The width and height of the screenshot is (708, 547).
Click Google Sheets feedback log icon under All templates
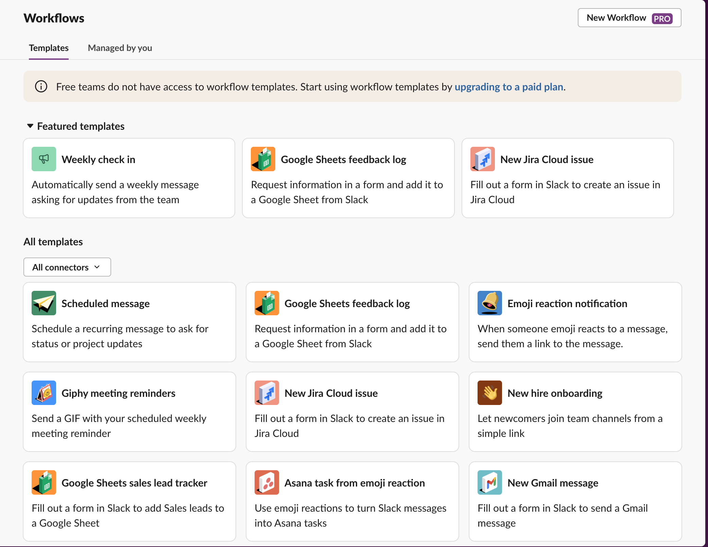coord(267,303)
